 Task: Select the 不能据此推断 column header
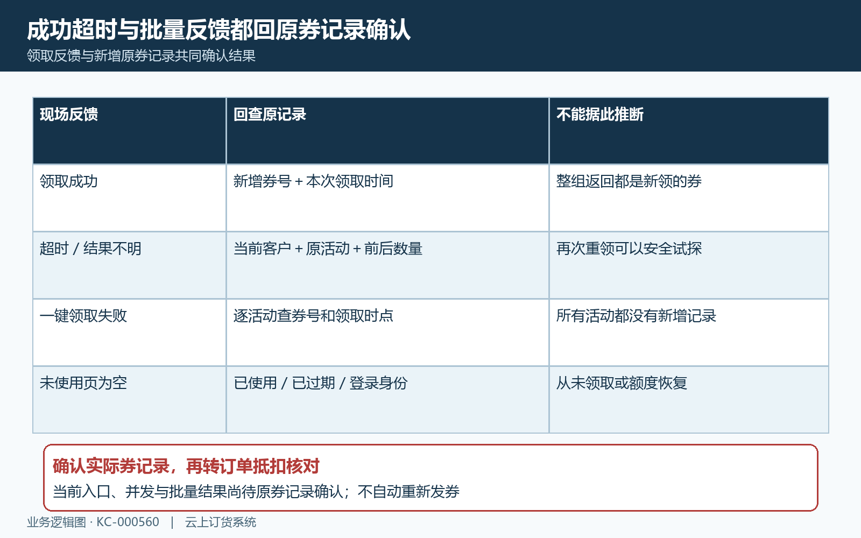coord(689,131)
